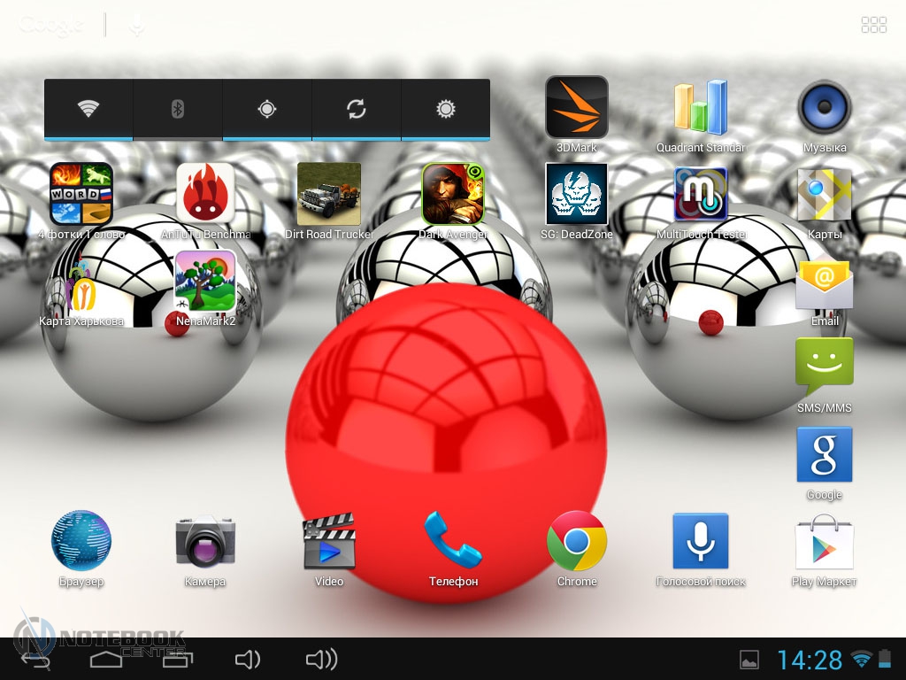Toggle auto-sync in power widget
The height and width of the screenshot is (680, 906).
click(x=356, y=109)
